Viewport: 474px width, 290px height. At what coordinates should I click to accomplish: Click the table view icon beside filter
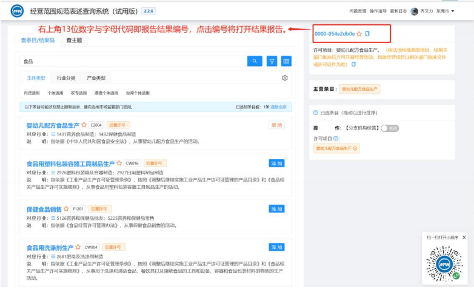click(285, 61)
